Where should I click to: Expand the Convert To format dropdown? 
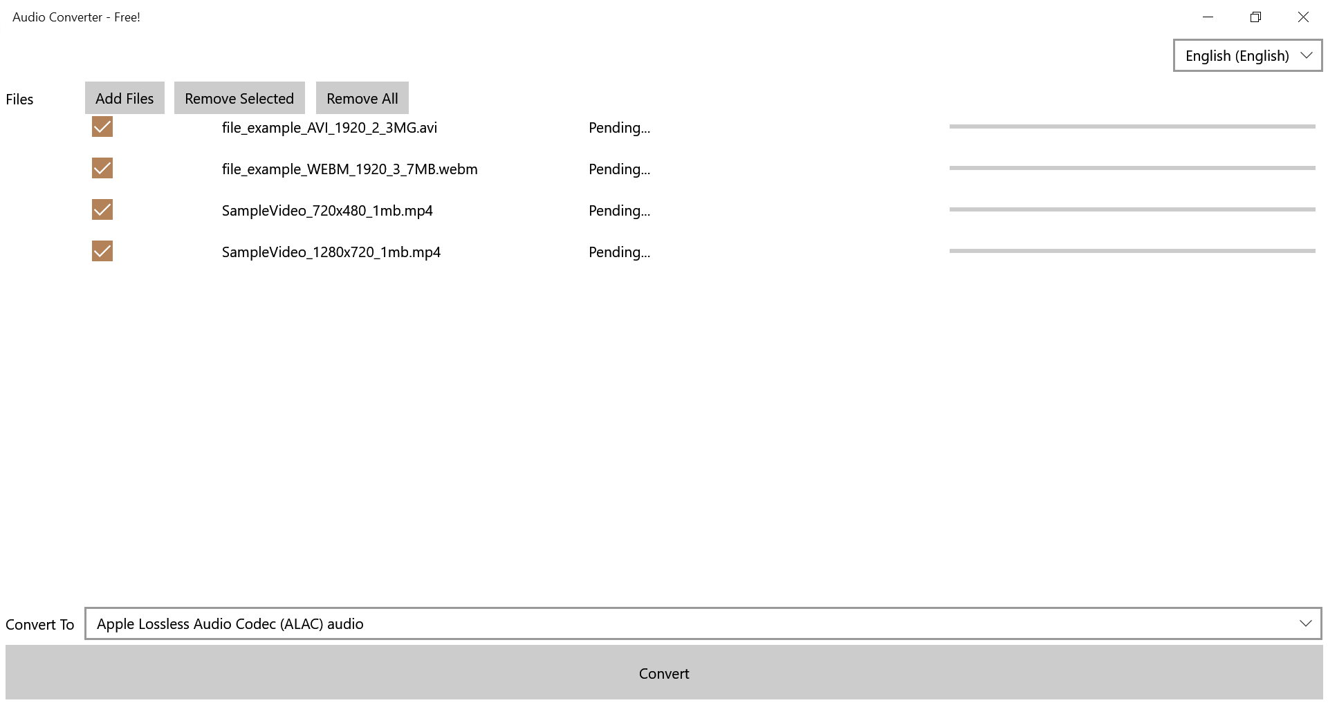[x=702, y=623]
